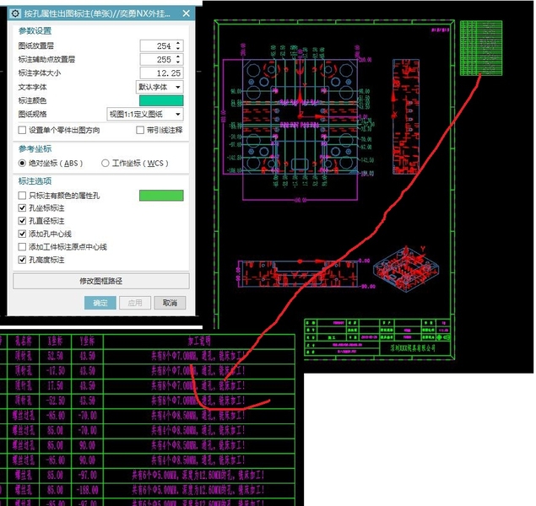The width and height of the screenshot is (536, 506).
Task: Pick the 标注颜色 teal color swatch
Action: tap(161, 100)
